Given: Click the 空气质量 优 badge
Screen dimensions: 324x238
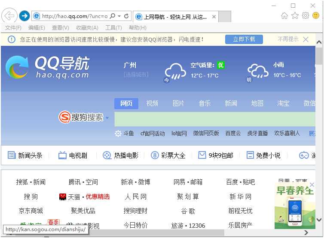Looking at the screenshot, I should point(221,65).
